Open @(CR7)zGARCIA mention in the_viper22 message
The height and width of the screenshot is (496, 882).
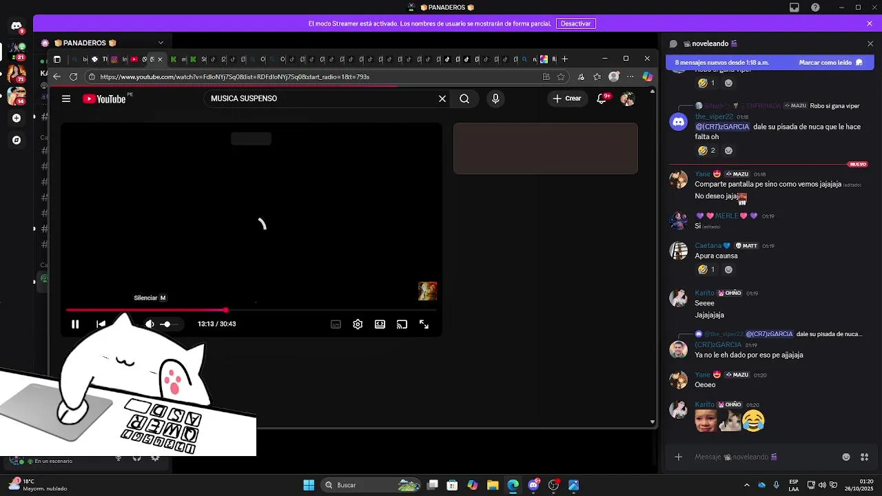tap(722, 127)
